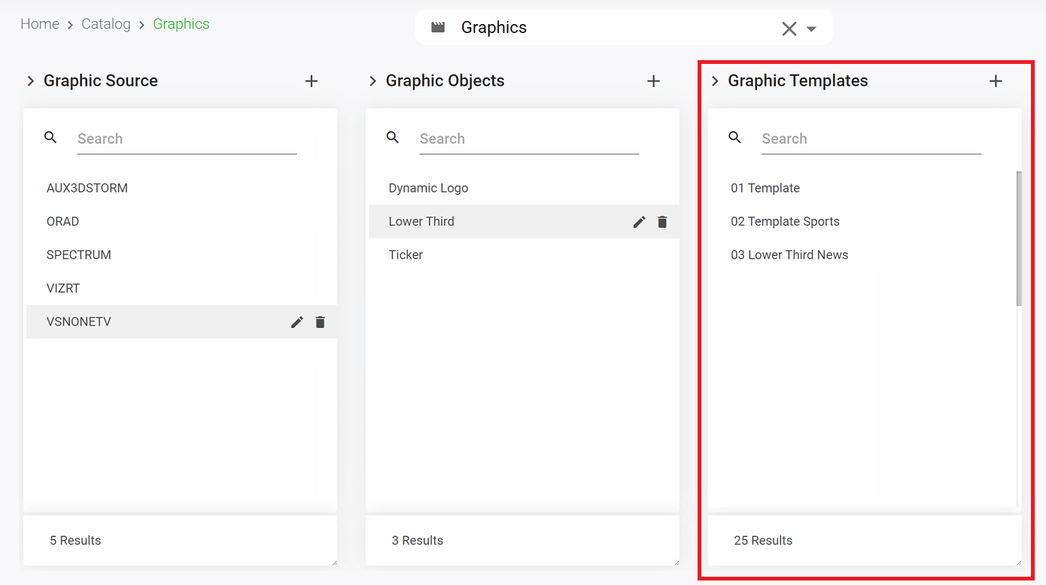Click the pencil icon for Lower Third
Screen dimensions: 1046x585
(640, 222)
